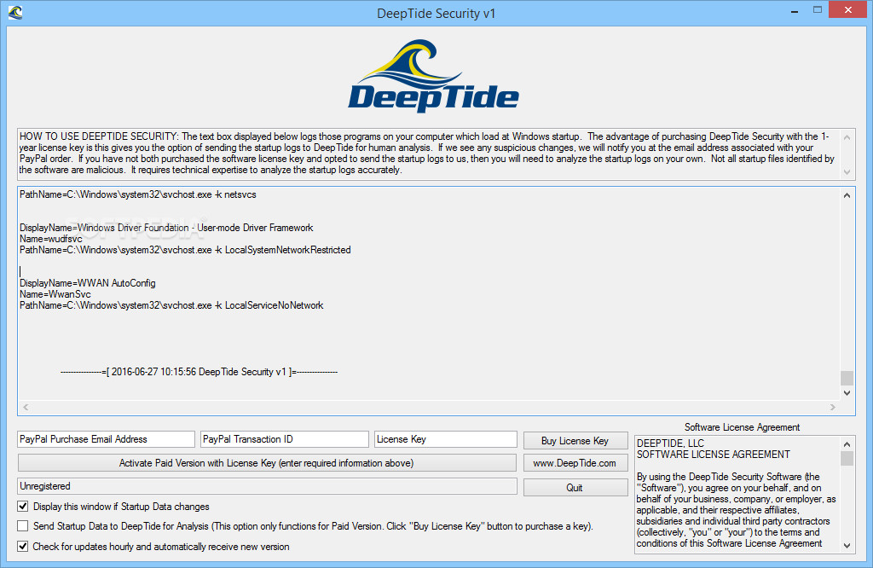Click the startup log vertical scrollbar thumb

[x=847, y=378]
